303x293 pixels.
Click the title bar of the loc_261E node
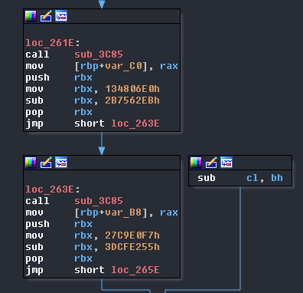(x=102, y=16)
